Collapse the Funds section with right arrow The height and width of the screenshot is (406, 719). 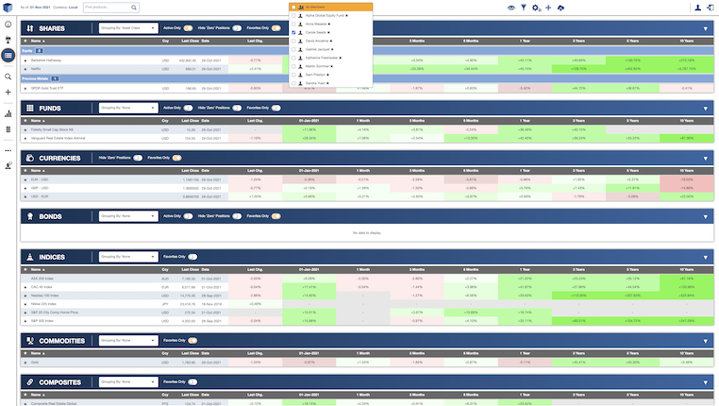[x=704, y=109]
